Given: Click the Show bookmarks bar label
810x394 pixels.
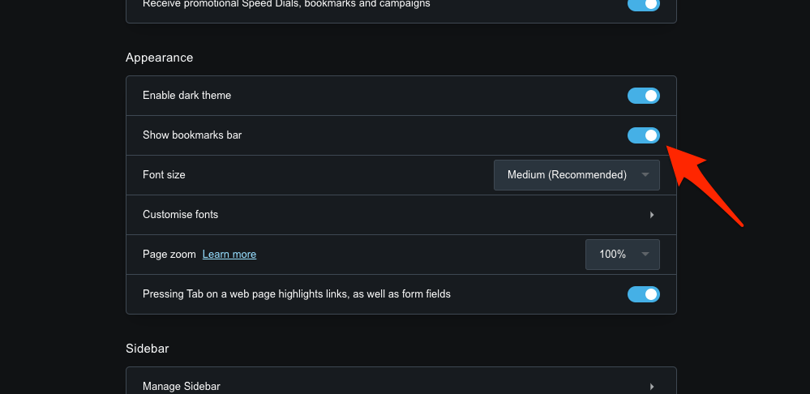Looking at the screenshot, I should pyautogui.click(x=192, y=135).
